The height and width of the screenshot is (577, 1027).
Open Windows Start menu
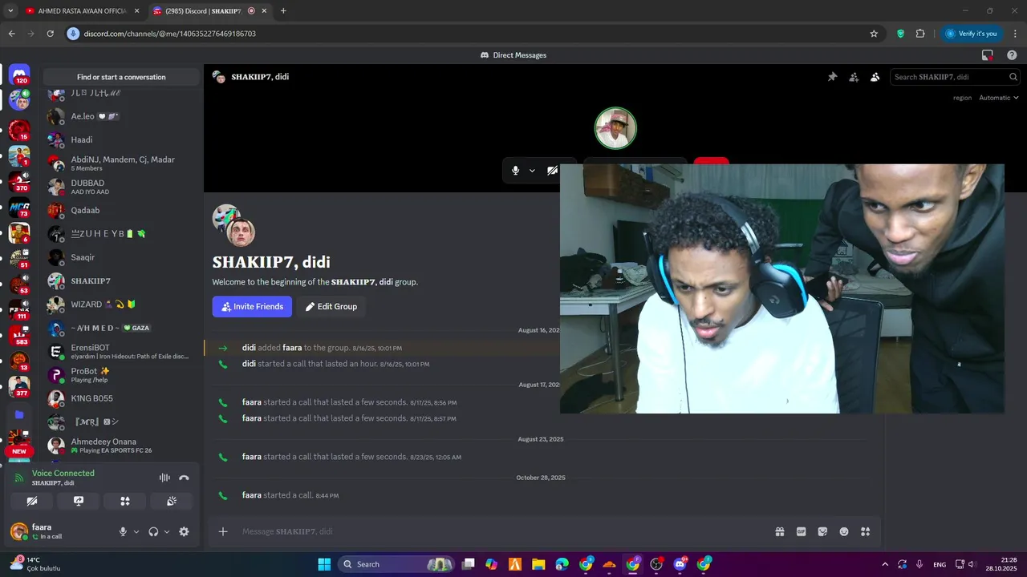point(324,564)
